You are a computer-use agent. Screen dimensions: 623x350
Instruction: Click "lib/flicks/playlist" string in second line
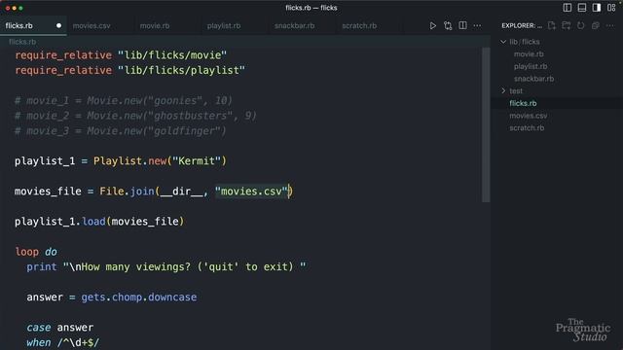(x=181, y=70)
